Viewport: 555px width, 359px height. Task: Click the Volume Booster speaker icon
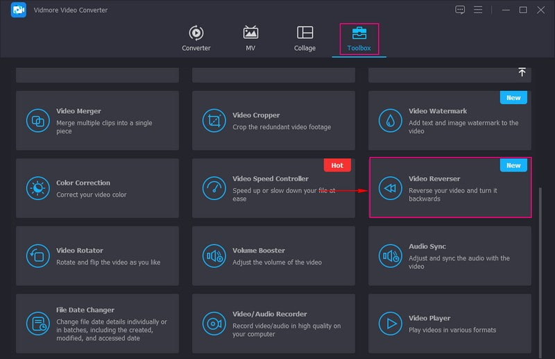pos(214,256)
